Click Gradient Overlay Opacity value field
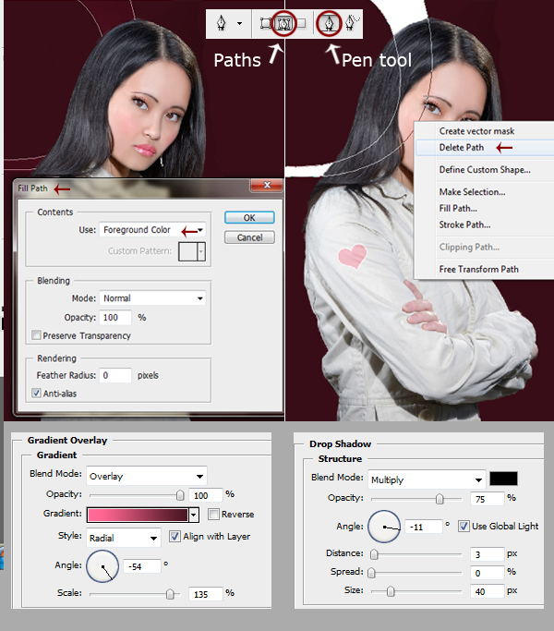This screenshot has width=554, height=631. point(206,495)
